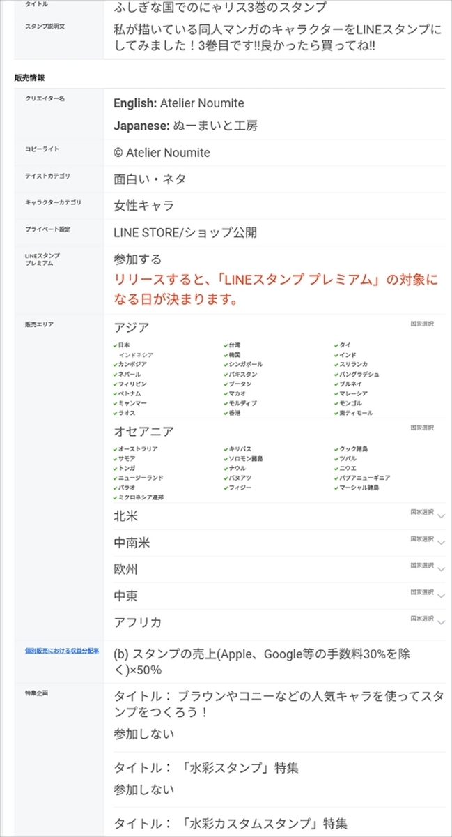Select 香港 in the Asia list
452x837 pixels.
pyautogui.click(x=233, y=414)
